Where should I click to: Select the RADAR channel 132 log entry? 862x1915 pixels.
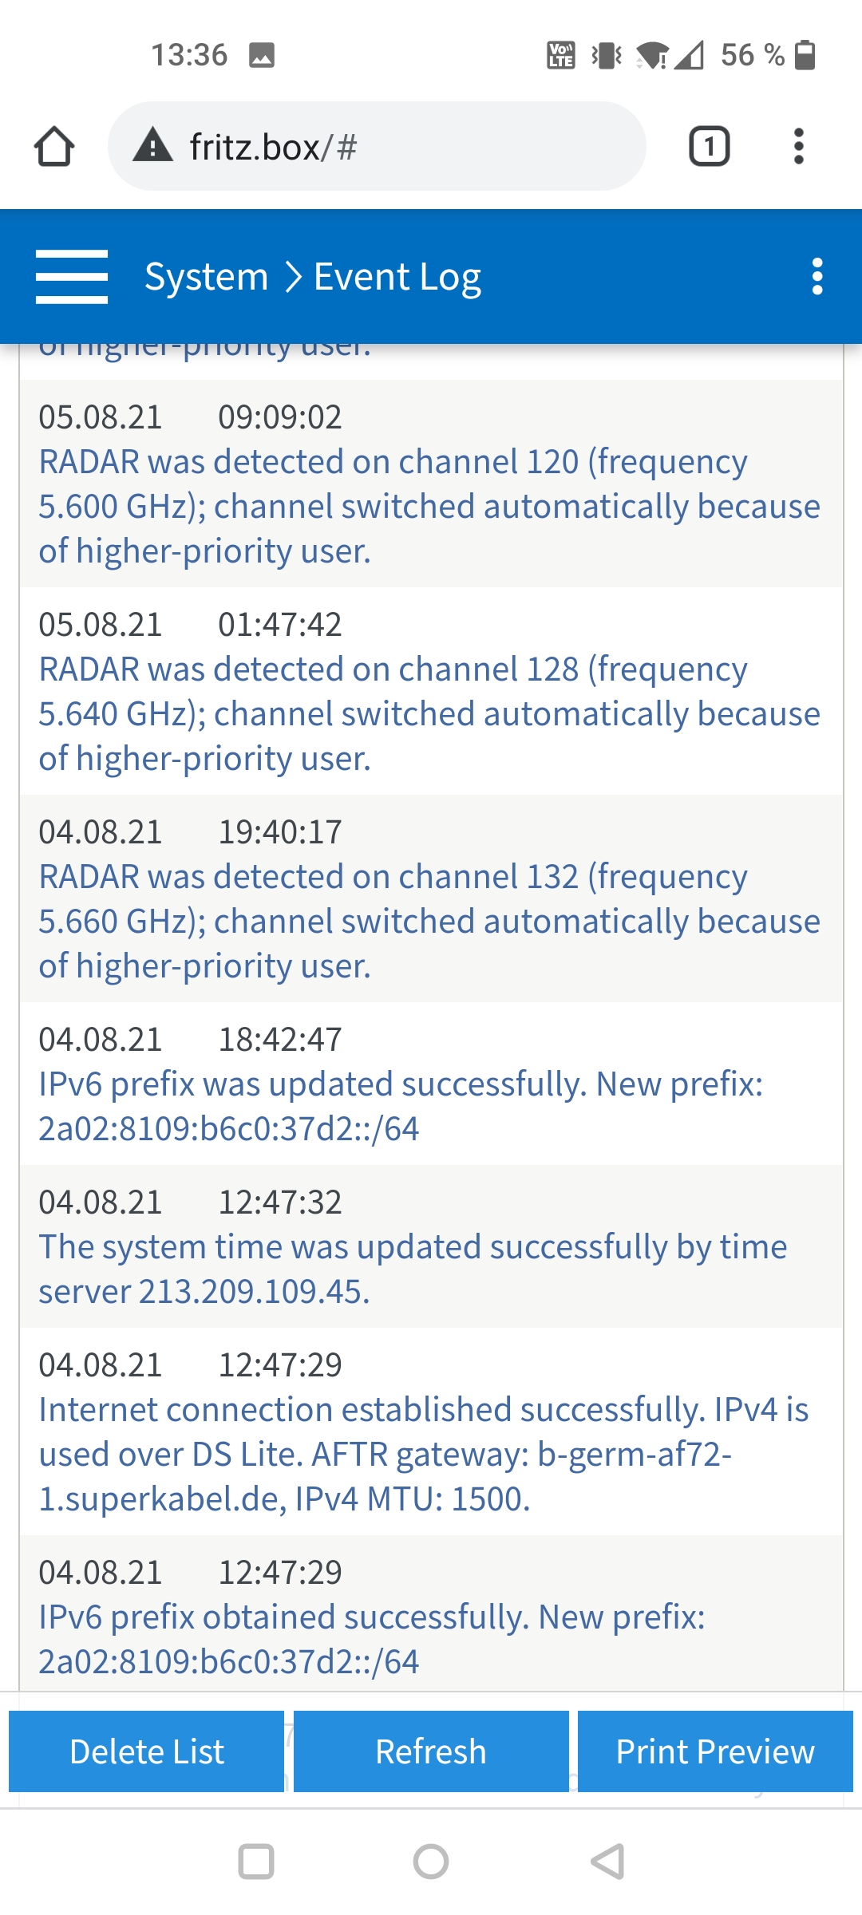point(431,898)
